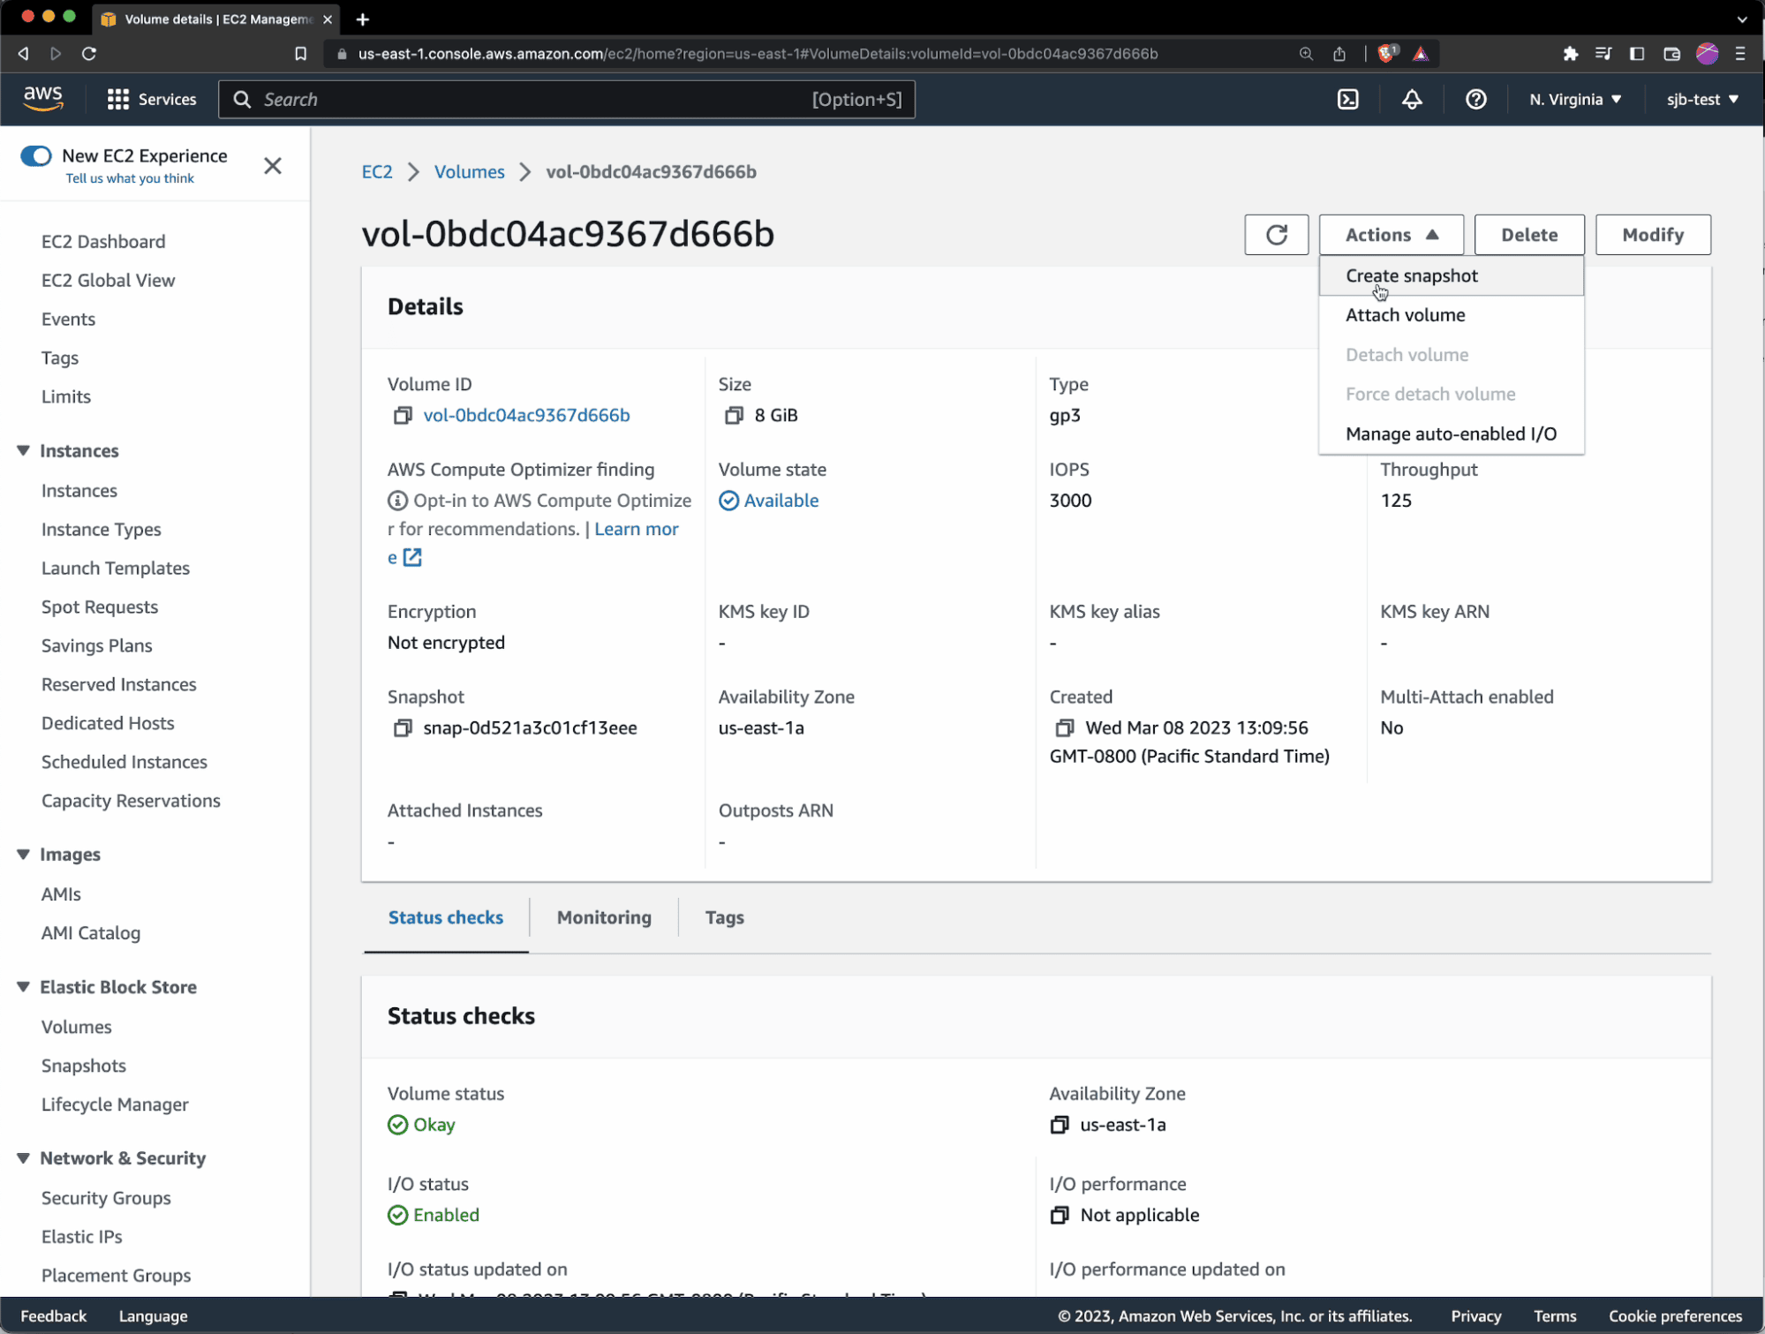Open the Compute Optimizer Learn more link
The width and height of the screenshot is (1765, 1334).
636,528
